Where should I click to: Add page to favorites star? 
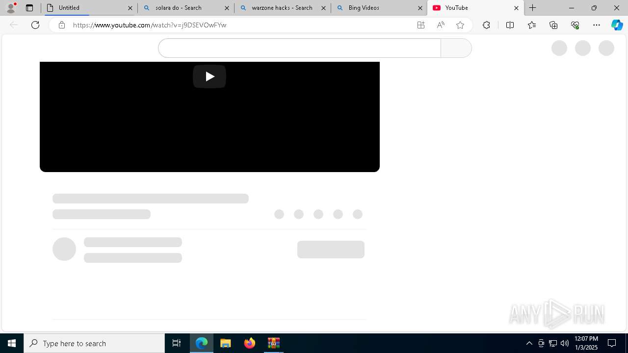[x=460, y=25]
